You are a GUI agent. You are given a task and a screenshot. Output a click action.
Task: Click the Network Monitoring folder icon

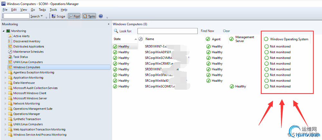tap(10, 103)
